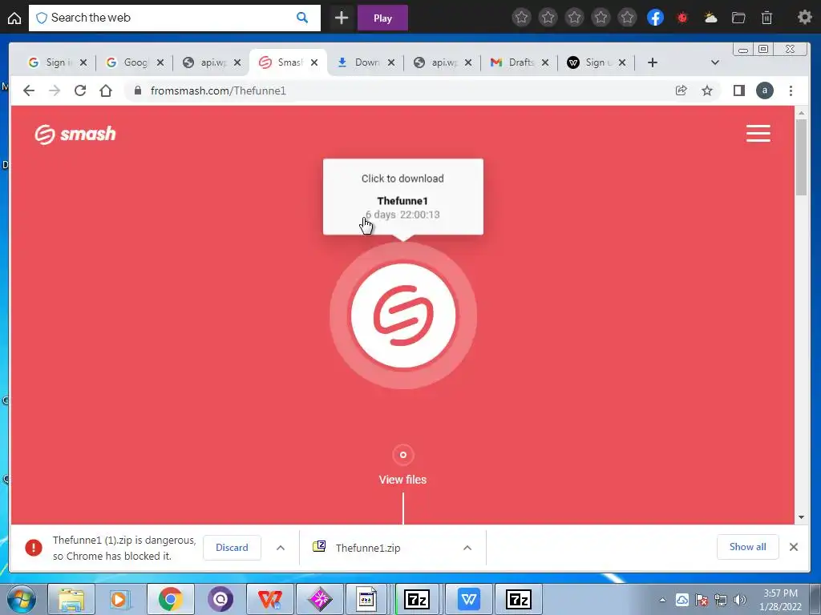Open the tab search dropdown chevron
The height and width of the screenshot is (615, 821).
[x=714, y=62]
